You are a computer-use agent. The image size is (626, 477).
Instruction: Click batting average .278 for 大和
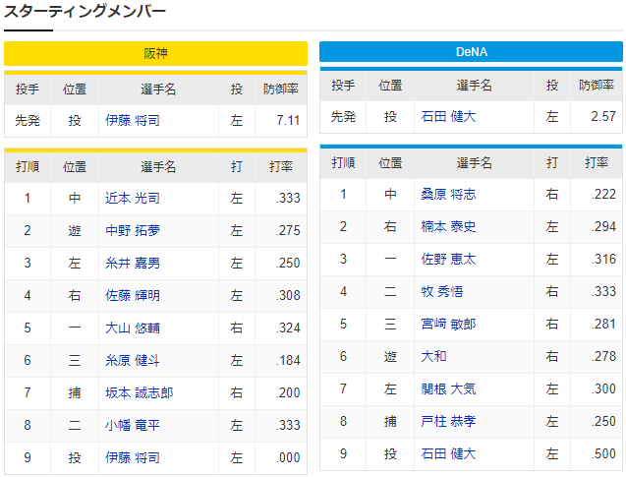[x=603, y=356]
